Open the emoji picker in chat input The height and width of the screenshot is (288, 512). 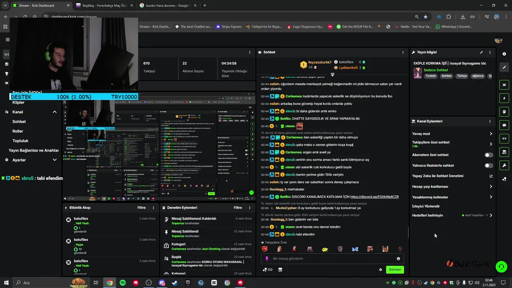(398, 259)
